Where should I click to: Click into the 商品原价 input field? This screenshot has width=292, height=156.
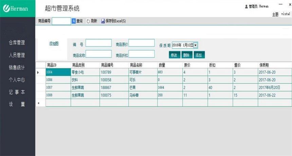[142, 43]
